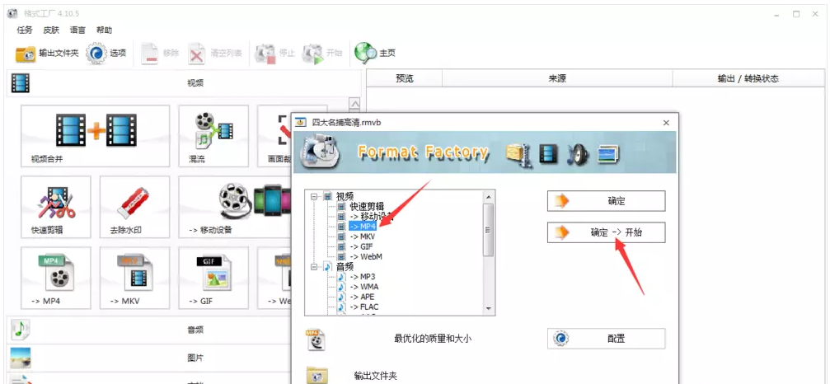This screenshot has height=384, width=830.
Task: Collapse the 视频 tree node
Action: click(x=314, y=196)
